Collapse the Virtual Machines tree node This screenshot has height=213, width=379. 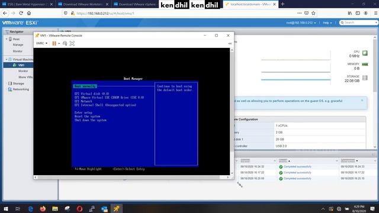tap(7, 59)
